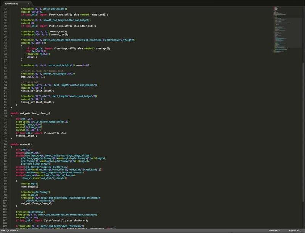Click line number 69 in the gutter
The image size is (305, 233).
click(5, 113)
